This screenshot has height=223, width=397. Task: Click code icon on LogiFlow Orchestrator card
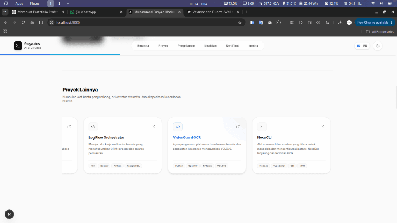[93, 127]
